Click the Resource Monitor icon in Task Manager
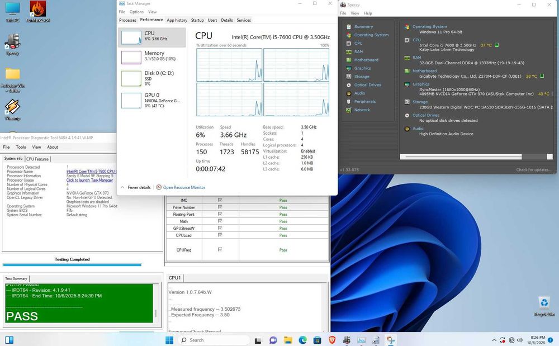 tap(159, 187)
